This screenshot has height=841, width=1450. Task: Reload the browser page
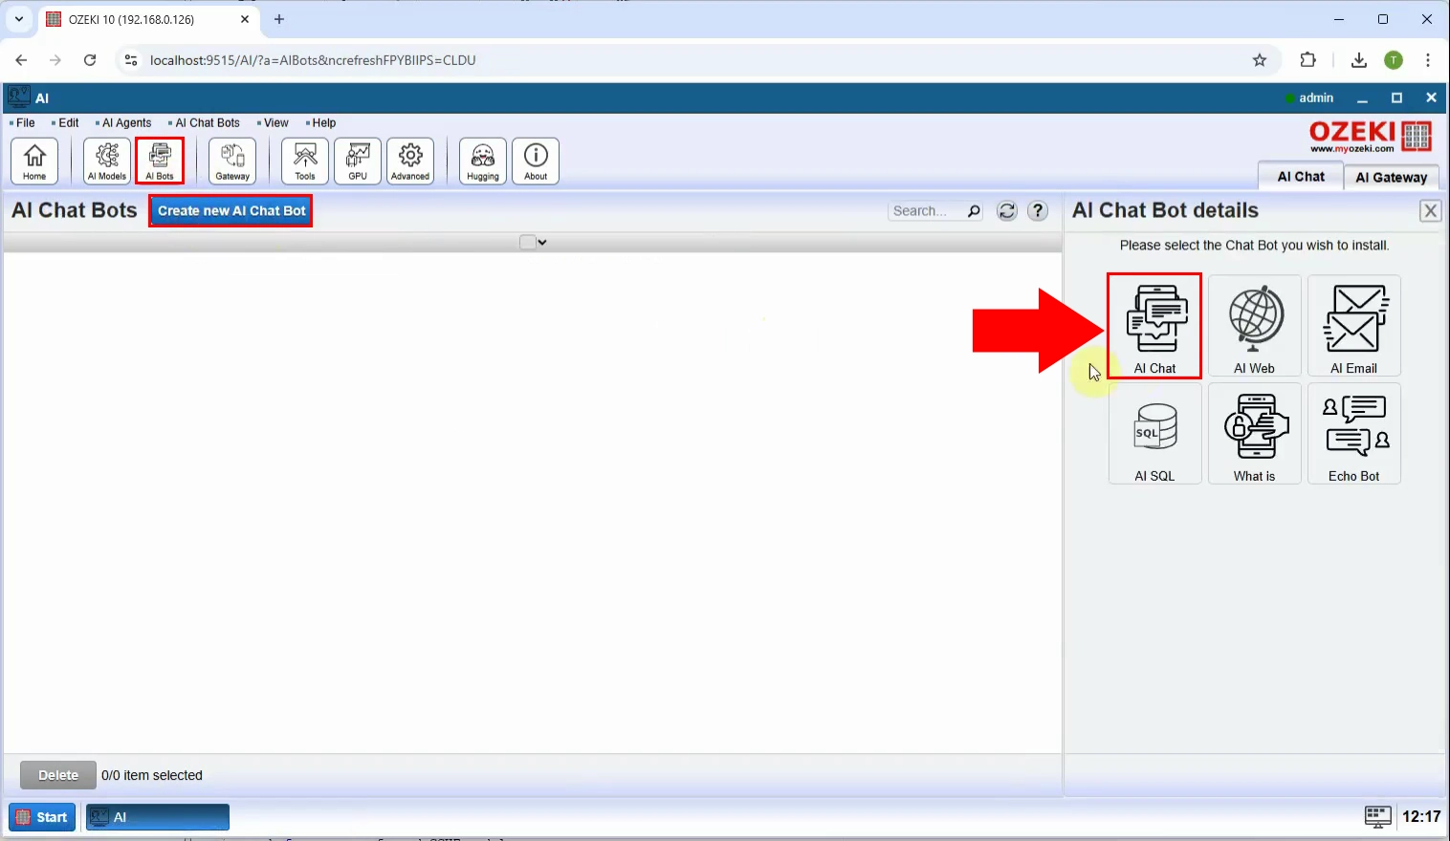90,60
